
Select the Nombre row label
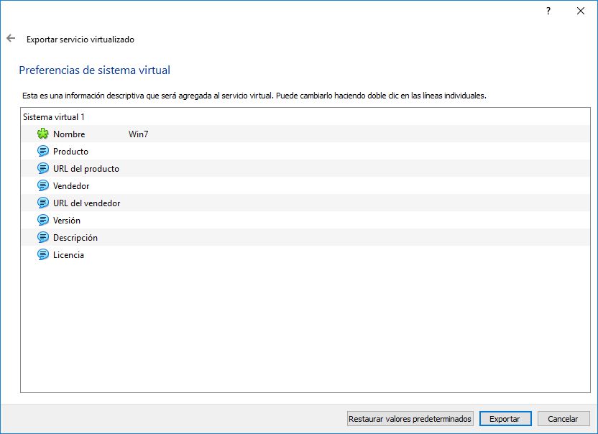(69, 134)
